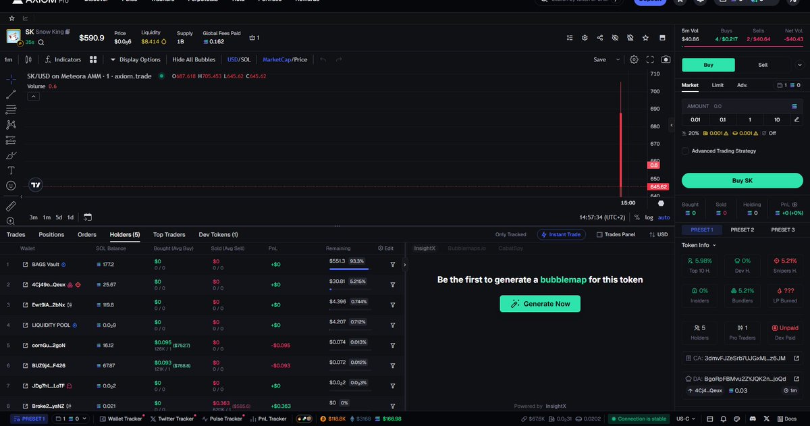The image size is (810, 426).
Task: Toggle Instant Trade mode
Action: click(562, 234)
